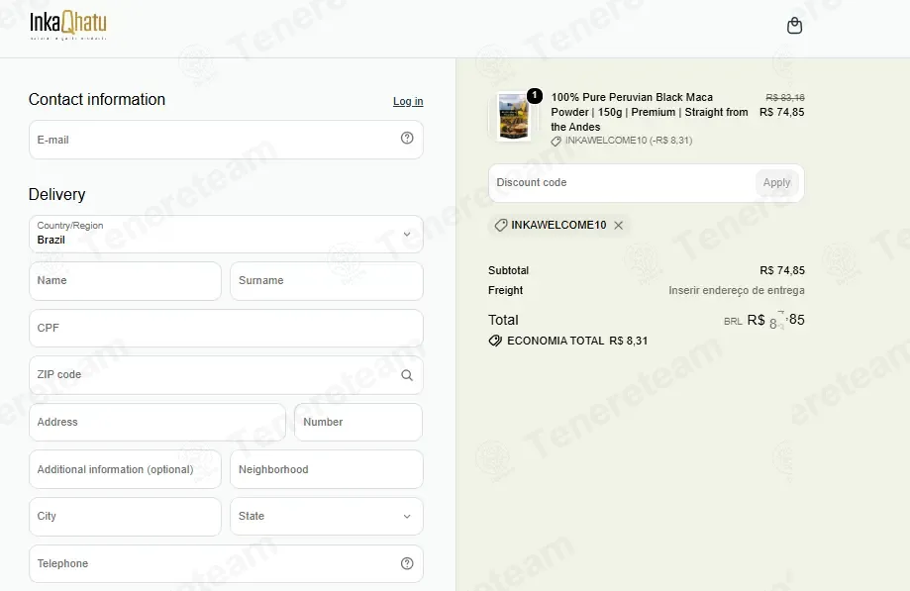Select the Telephone input field
910x591 pixels.
226,563
